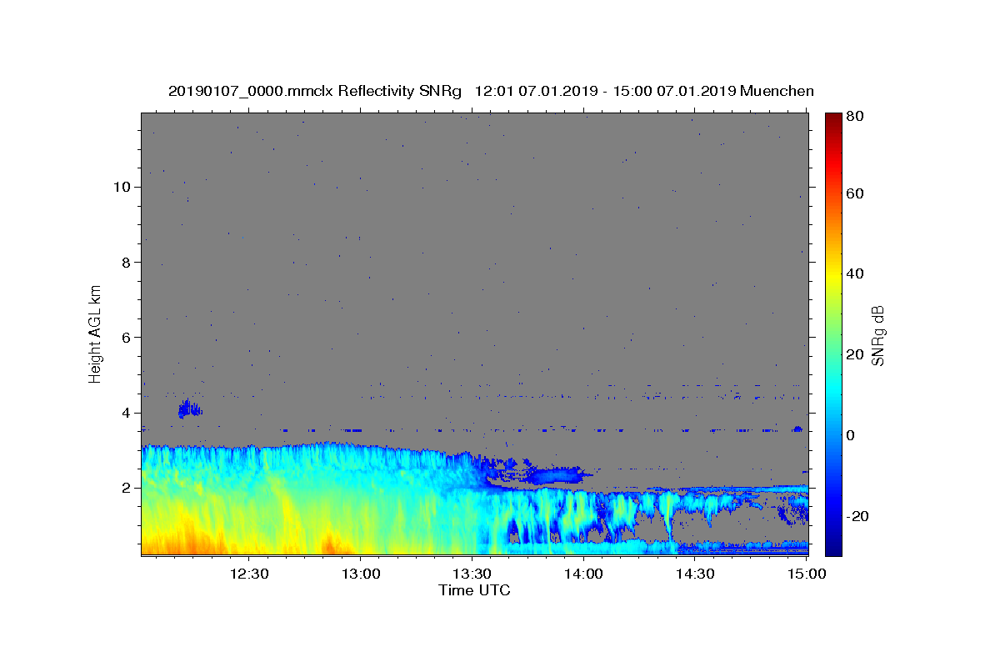Click the height tick label 10
This screenshot has width=1000, height=667.
pos(122,187)
